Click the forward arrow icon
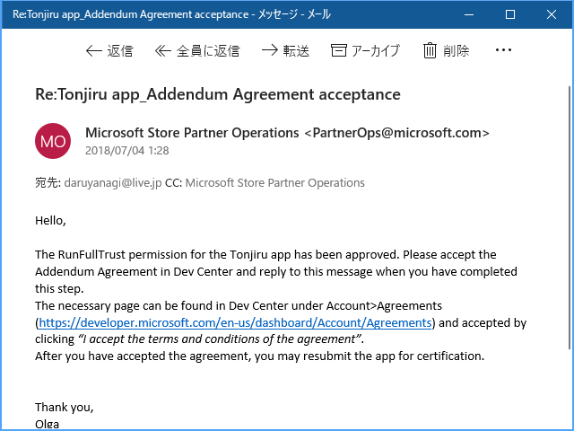Screen dimensions: 574x431 pos(270,50)
